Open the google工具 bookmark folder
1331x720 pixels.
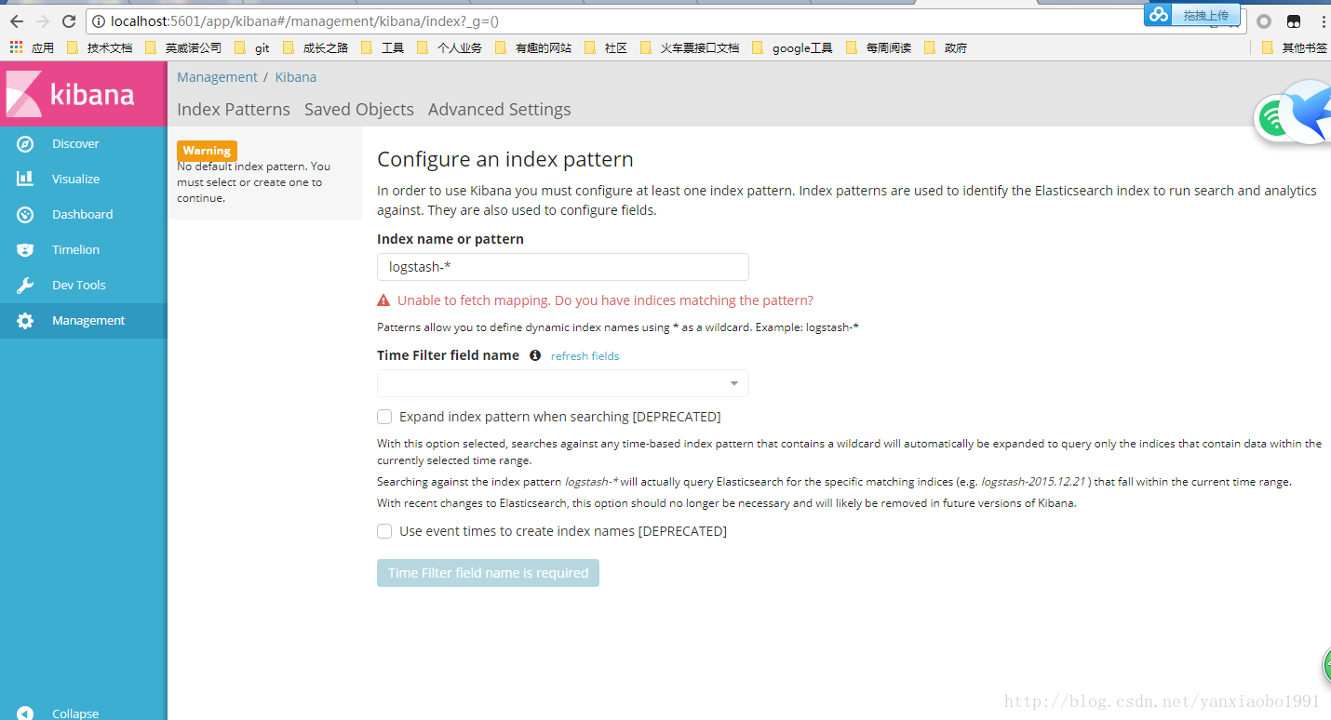coord(792,47)
